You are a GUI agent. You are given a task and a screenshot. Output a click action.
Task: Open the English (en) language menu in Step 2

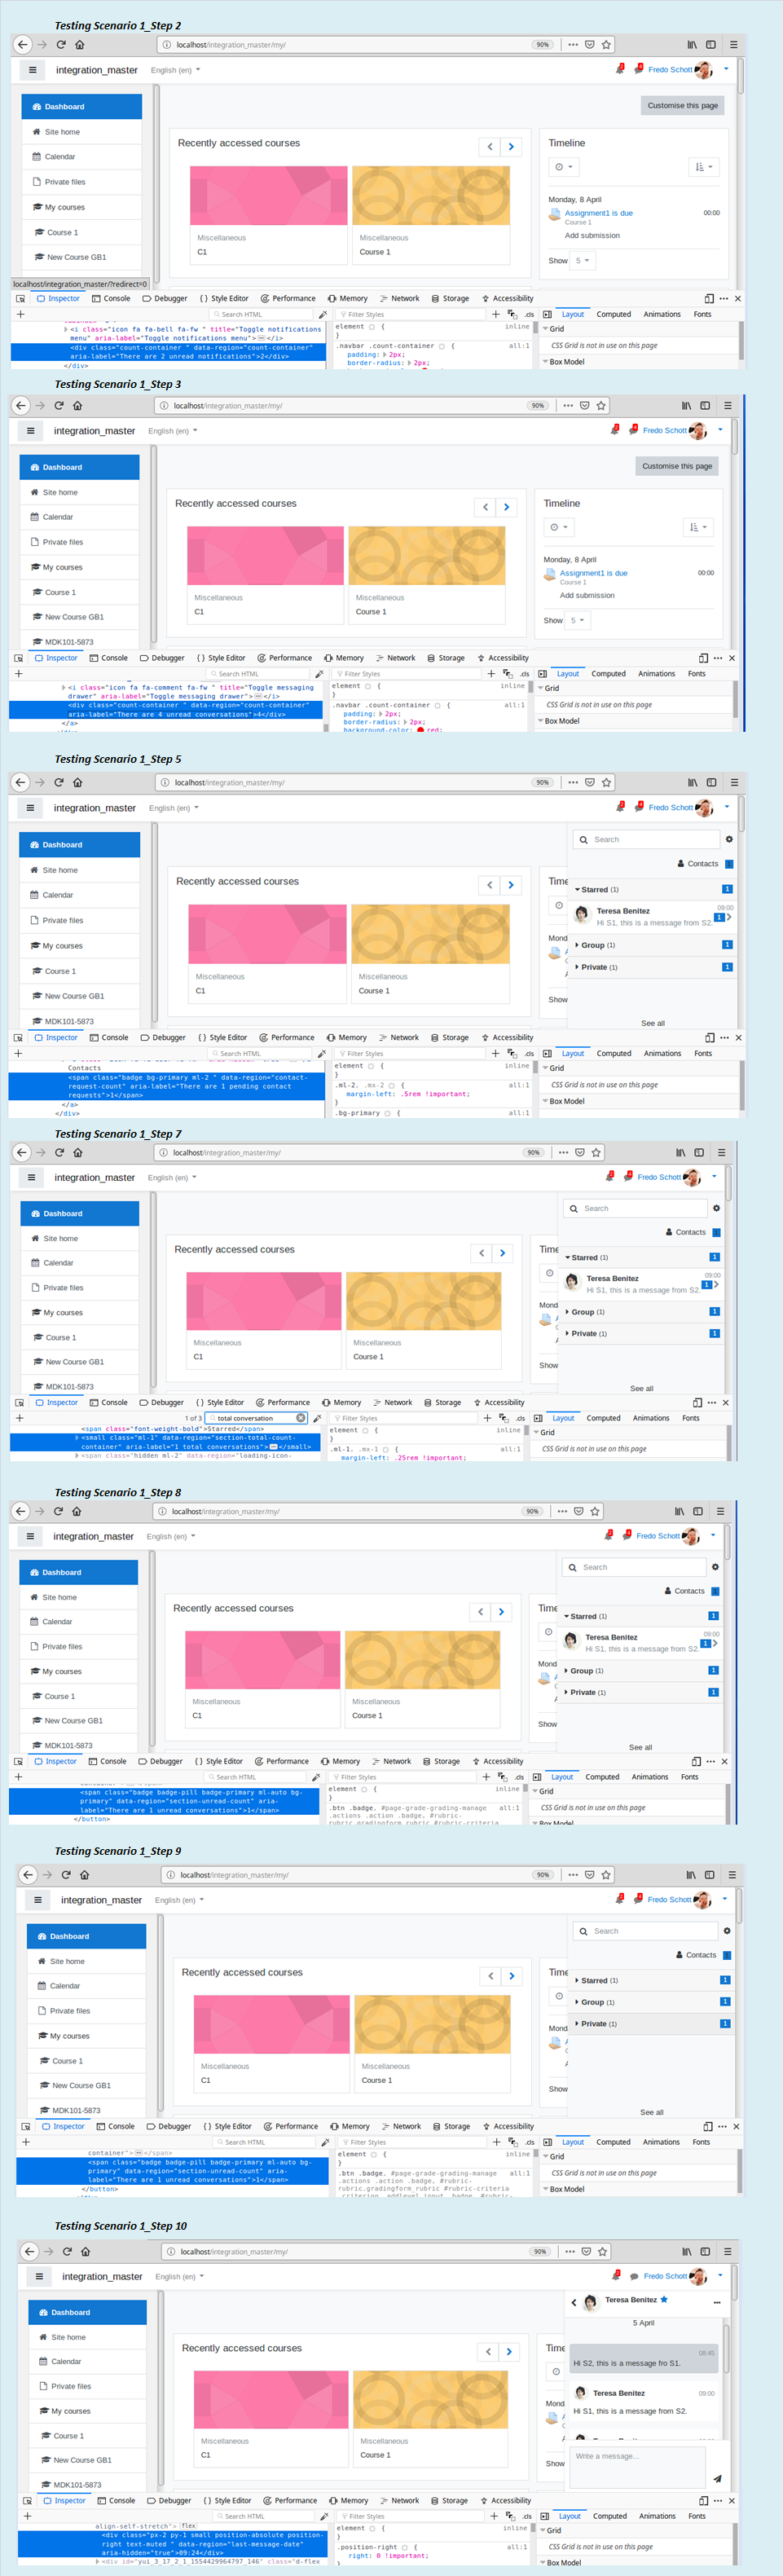pyautogui.click(x=175, y=70)
